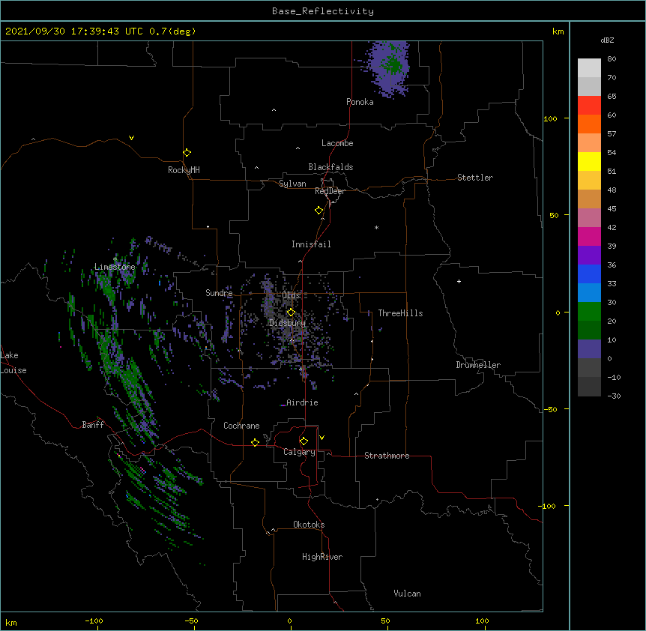Viewport: 646px width, 631px height.
Task: Click the 0 km tick on bottom axis
Action: (x=289, y=621)
